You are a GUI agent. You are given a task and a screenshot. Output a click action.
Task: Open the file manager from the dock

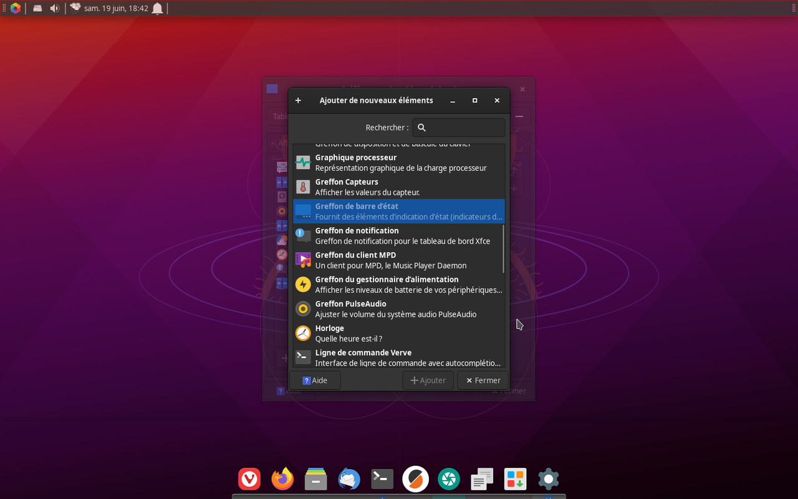[x=316, y=479]
